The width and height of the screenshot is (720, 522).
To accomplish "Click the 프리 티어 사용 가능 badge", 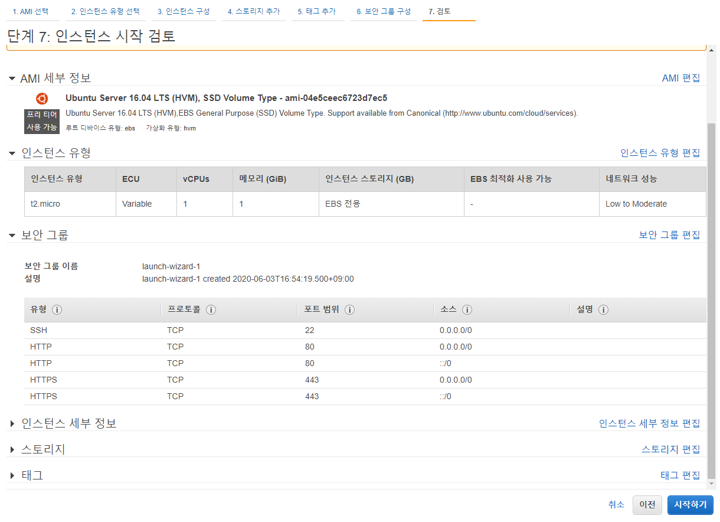I will pos(42,121).
